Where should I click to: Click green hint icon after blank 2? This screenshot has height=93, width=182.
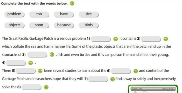tap(166, 39)
